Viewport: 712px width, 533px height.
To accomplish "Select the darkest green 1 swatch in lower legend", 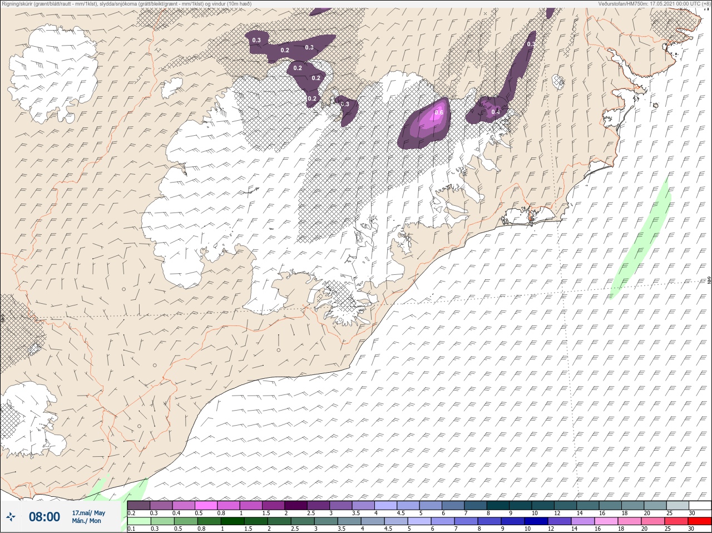I will tap(232, 521).
